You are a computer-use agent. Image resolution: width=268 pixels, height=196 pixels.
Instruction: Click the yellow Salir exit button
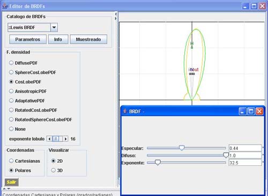click(11, 182)
